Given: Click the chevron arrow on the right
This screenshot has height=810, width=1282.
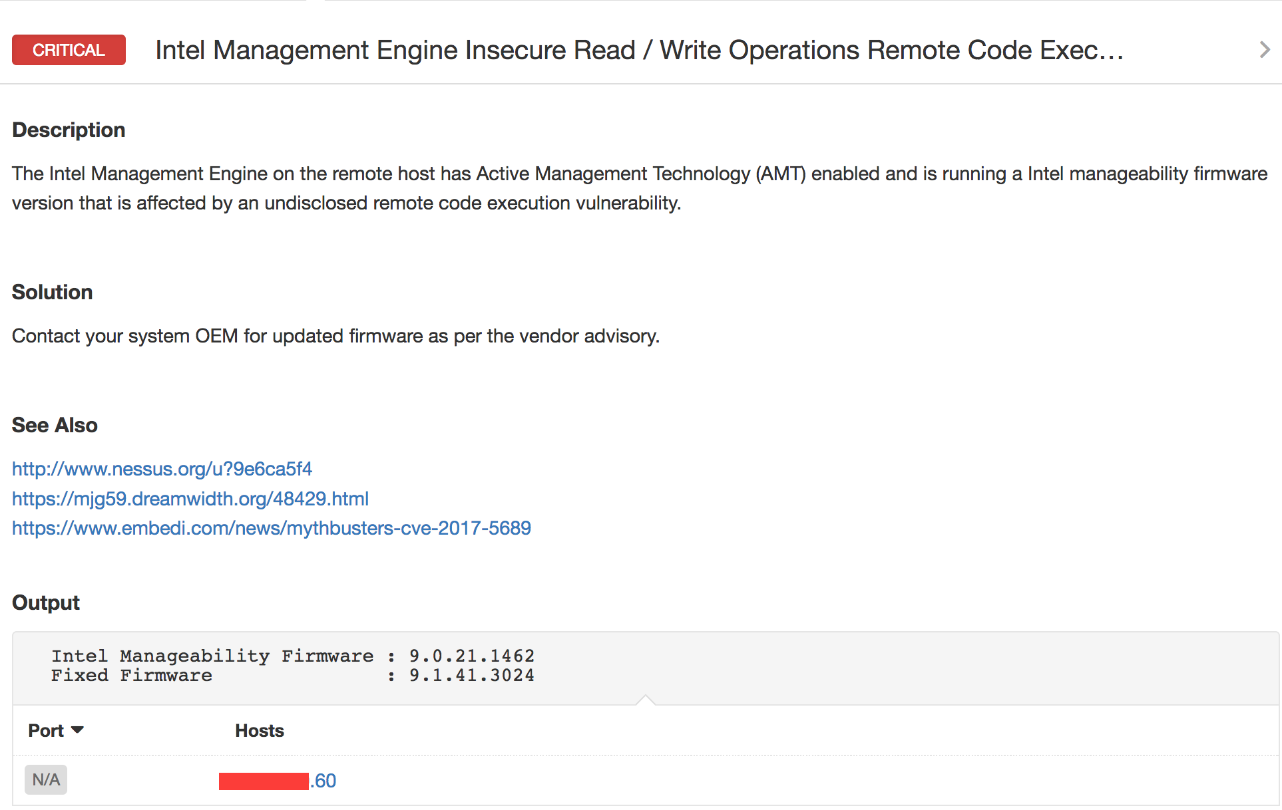Looking at the screenshot, I should 1263,49.
